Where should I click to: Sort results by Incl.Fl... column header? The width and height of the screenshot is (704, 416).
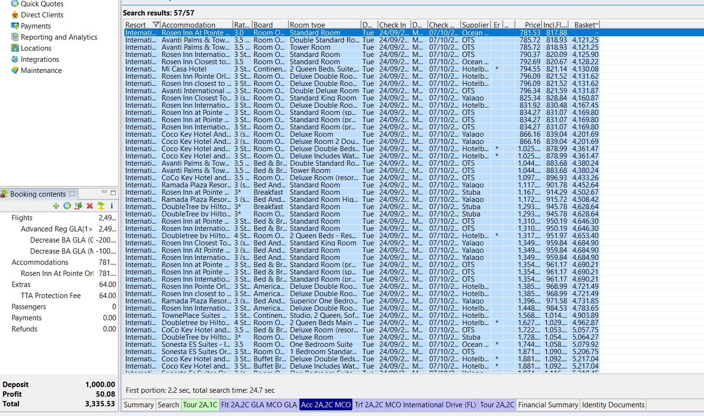click(555, 25)
